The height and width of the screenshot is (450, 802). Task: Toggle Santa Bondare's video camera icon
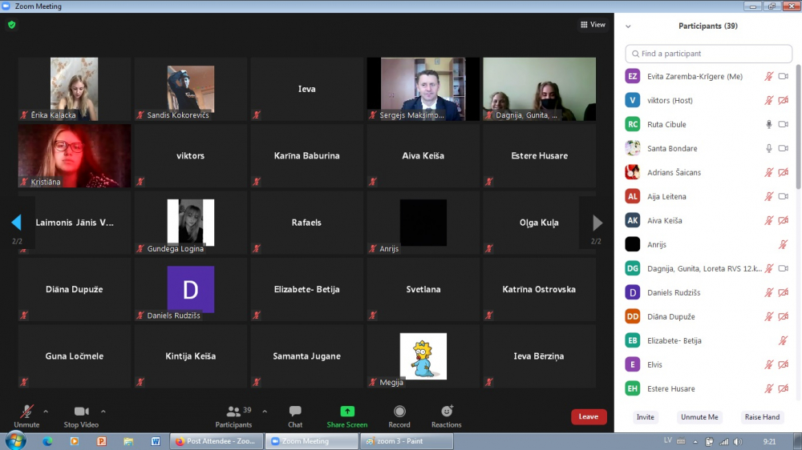[783, 149]
